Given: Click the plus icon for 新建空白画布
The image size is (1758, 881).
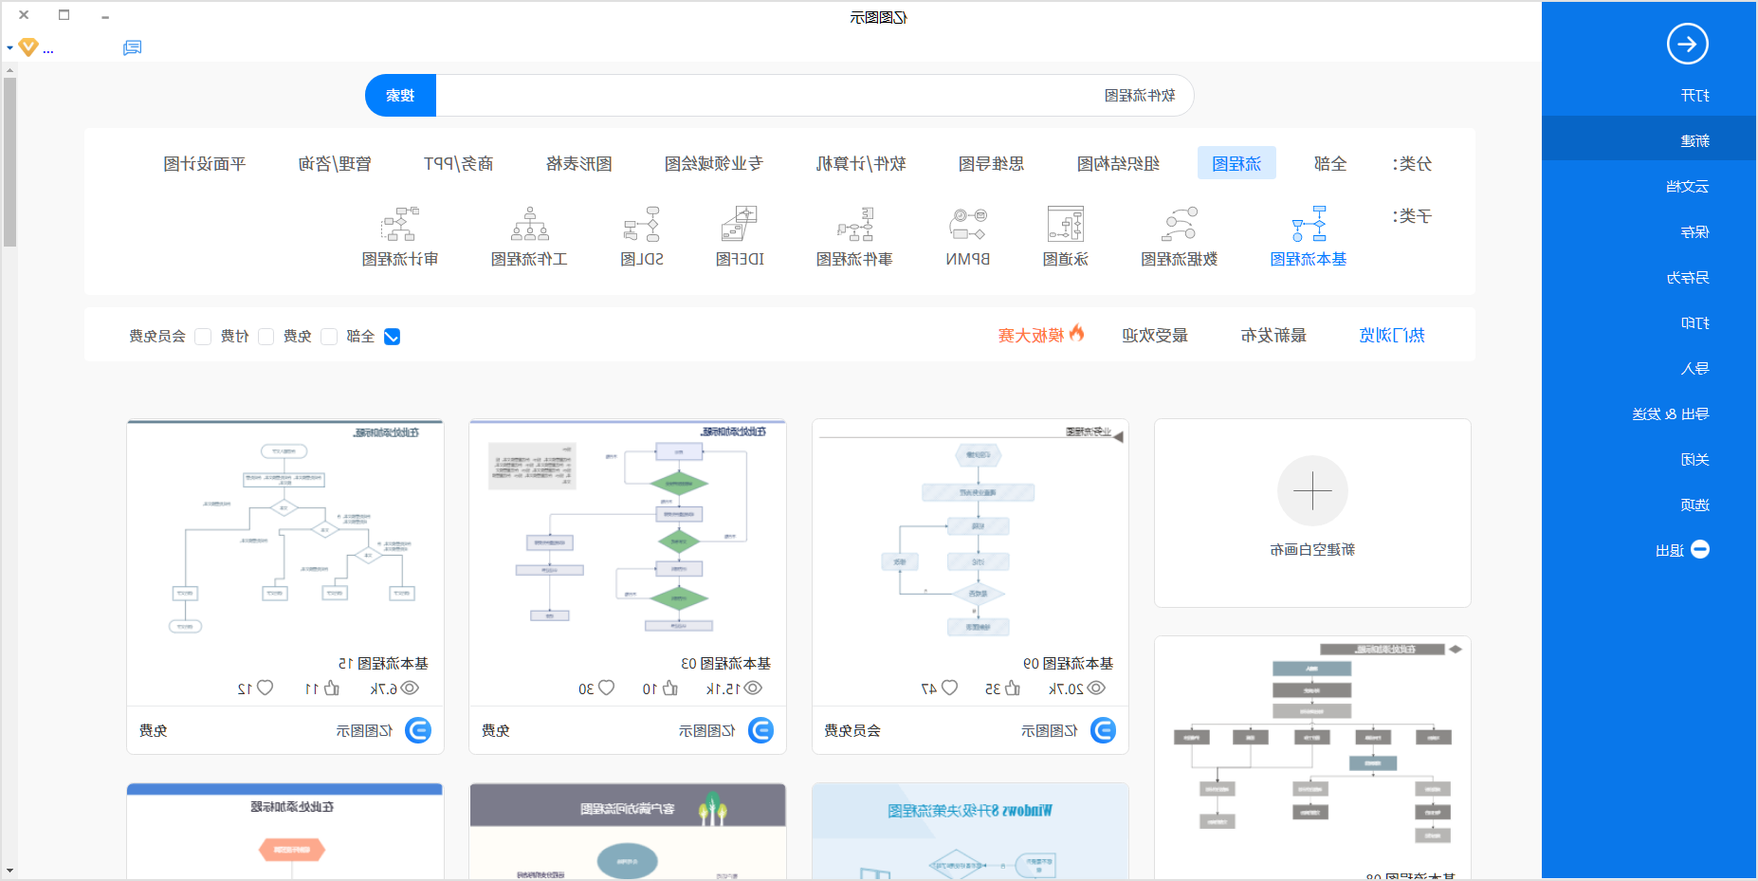Looking at the screenshot, I should tap(1312, 490).
